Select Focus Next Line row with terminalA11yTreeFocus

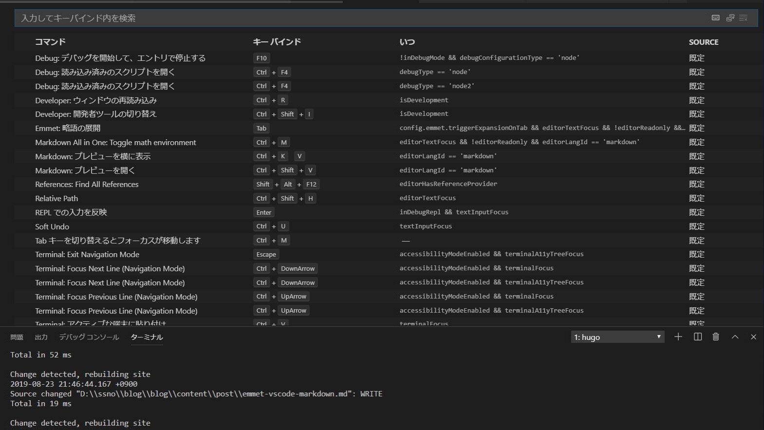pos(389,282)
